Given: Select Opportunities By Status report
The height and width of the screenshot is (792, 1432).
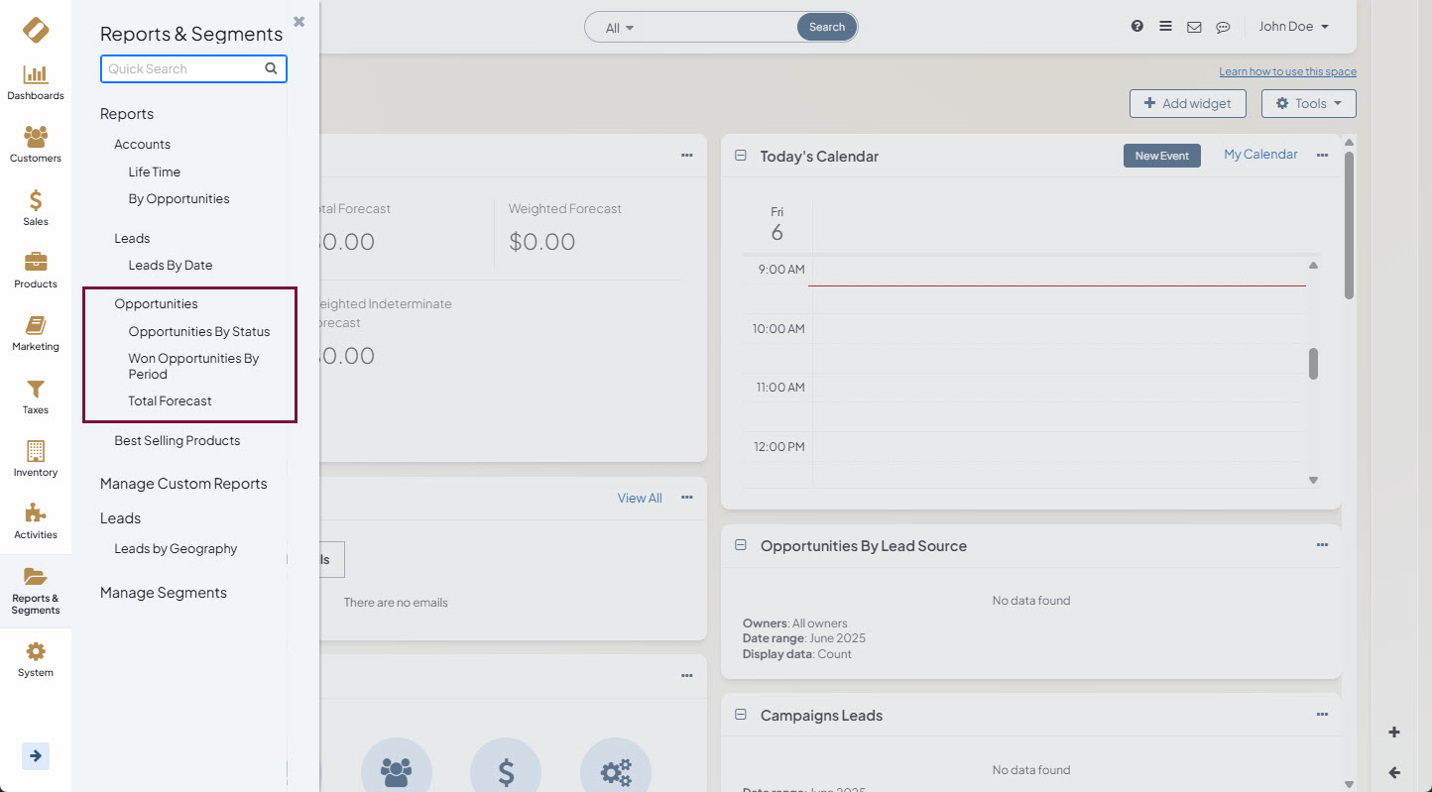Looking at the screenshot, I should [198, 331].
